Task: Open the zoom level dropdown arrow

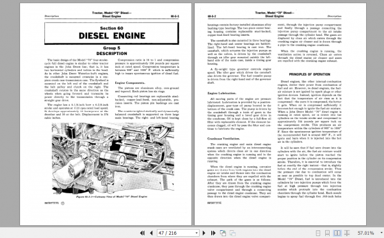Action: coord(381,233)
